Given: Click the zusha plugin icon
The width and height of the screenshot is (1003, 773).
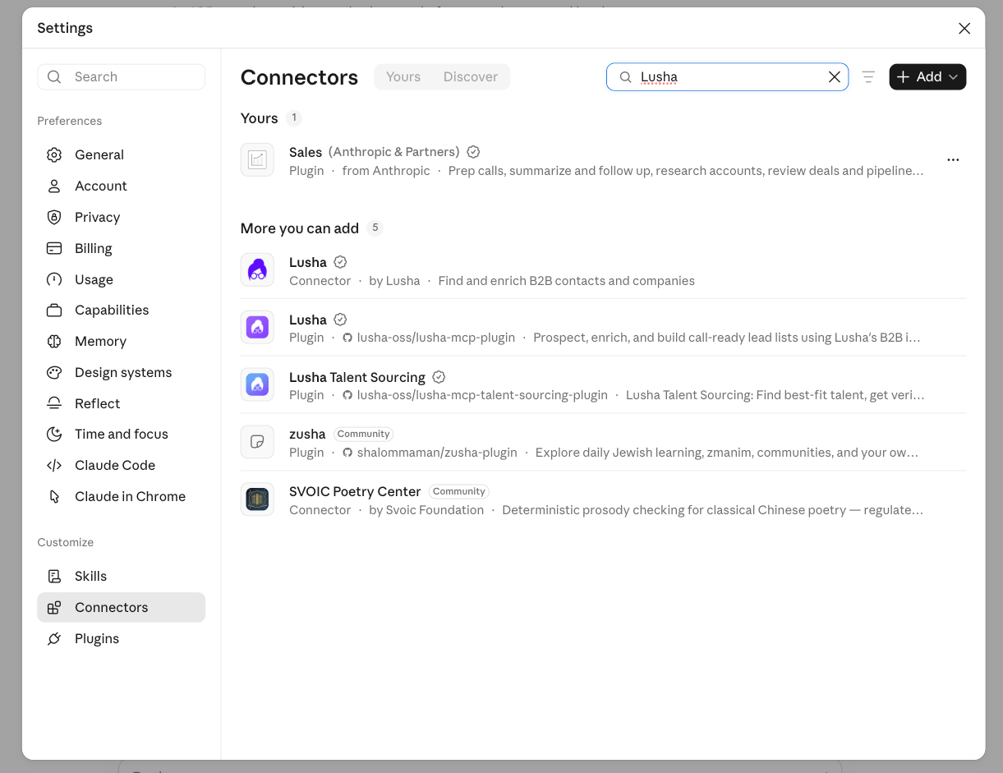Looking at the screenshot, I should [257, 442].
